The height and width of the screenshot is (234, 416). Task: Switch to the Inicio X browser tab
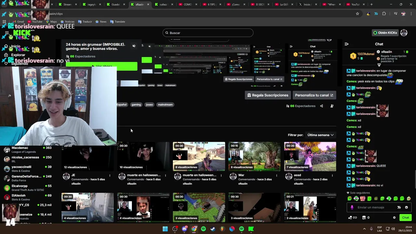307,5
